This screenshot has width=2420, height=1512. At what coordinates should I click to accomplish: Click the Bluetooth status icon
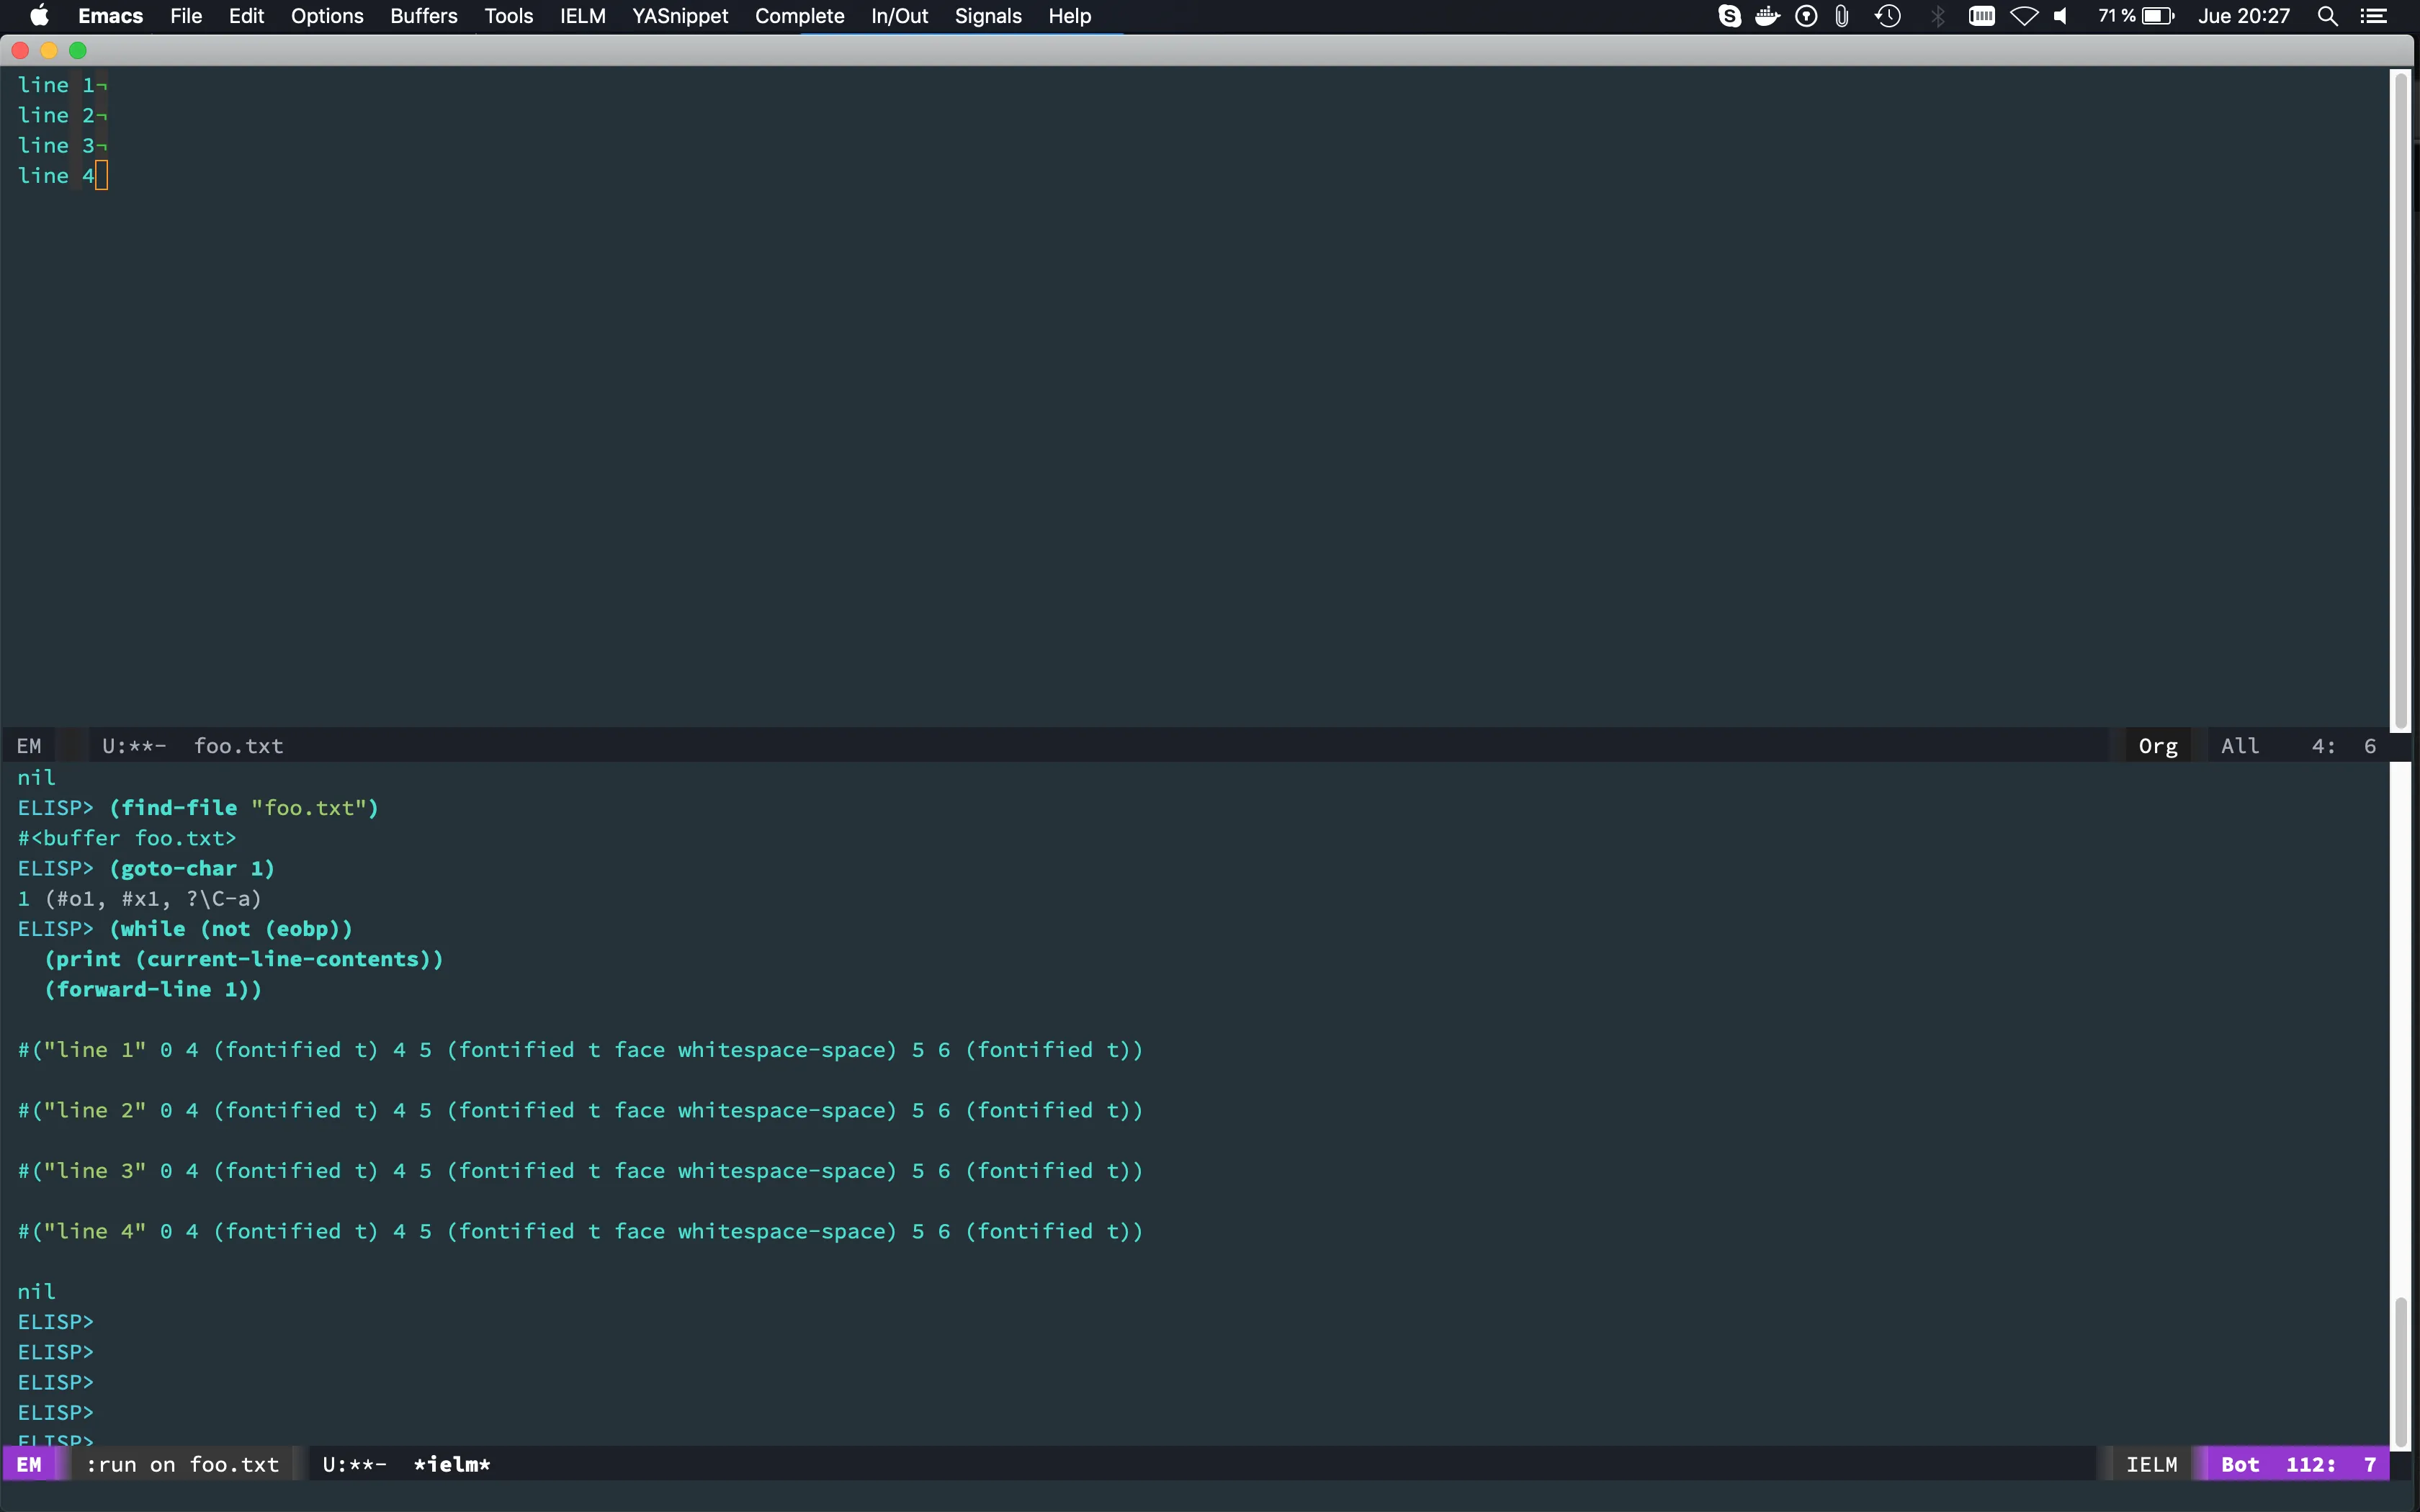[x=1938, y=16]
